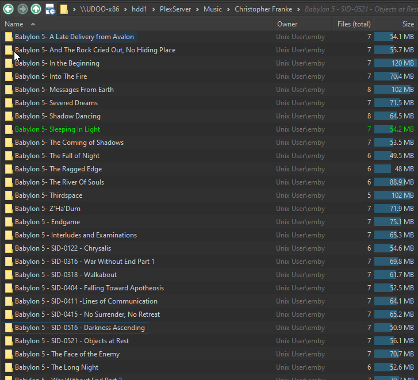Open the scan history icon

[50, 9]
